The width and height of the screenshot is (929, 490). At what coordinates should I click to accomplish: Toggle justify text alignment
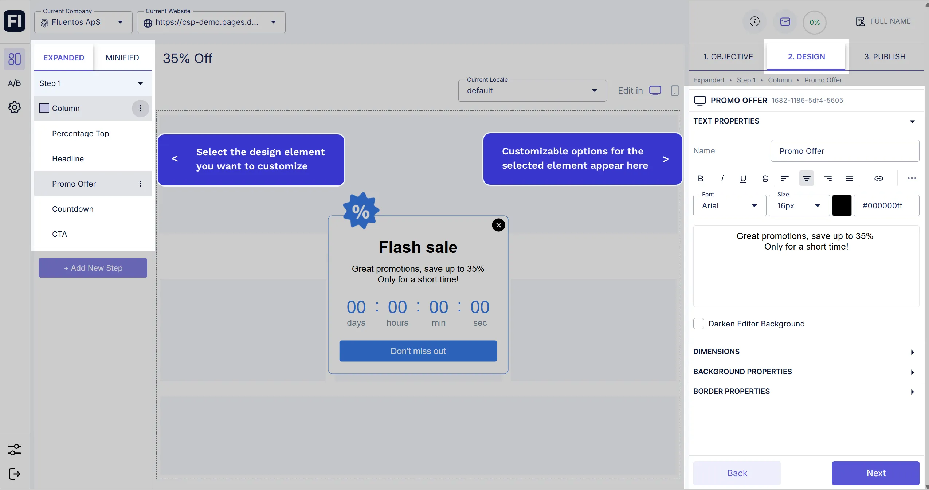tap(849, 179)
